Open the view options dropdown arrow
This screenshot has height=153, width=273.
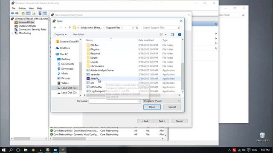[x=166, y=34]
